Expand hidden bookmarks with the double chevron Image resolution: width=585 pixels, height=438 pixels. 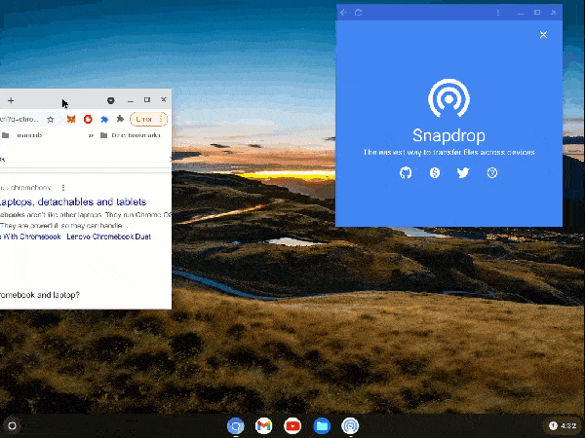coord(91,135)
